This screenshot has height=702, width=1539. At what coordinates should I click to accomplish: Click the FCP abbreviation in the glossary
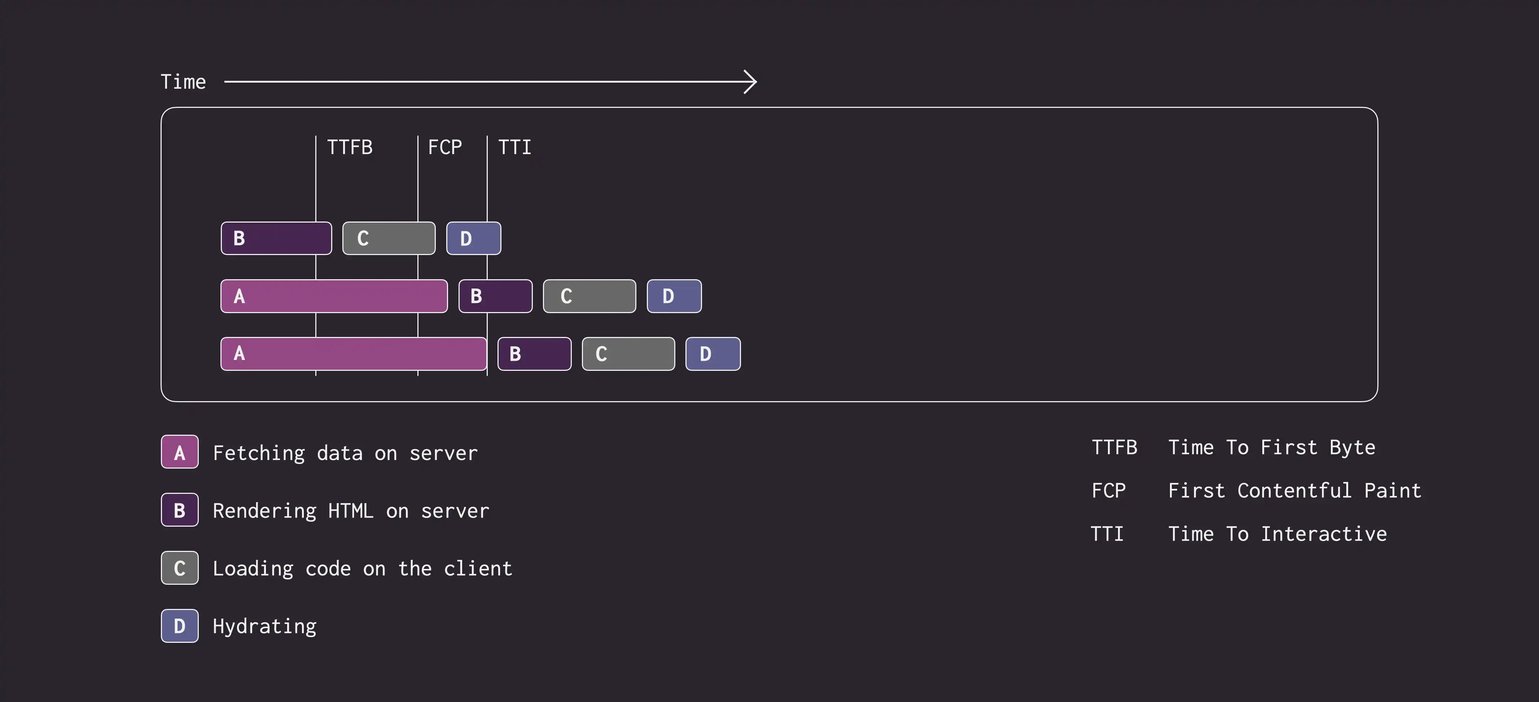(x=1109, y=491)
